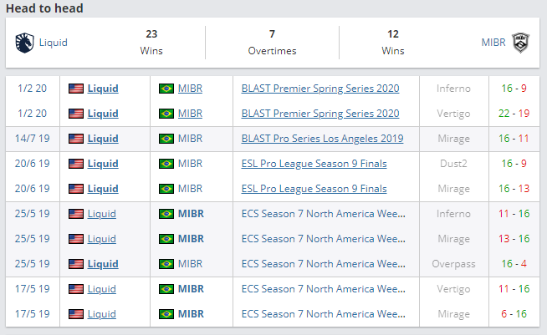Click the MIBR shield logo
Viewport: 547px width, 335px height.
520,43
